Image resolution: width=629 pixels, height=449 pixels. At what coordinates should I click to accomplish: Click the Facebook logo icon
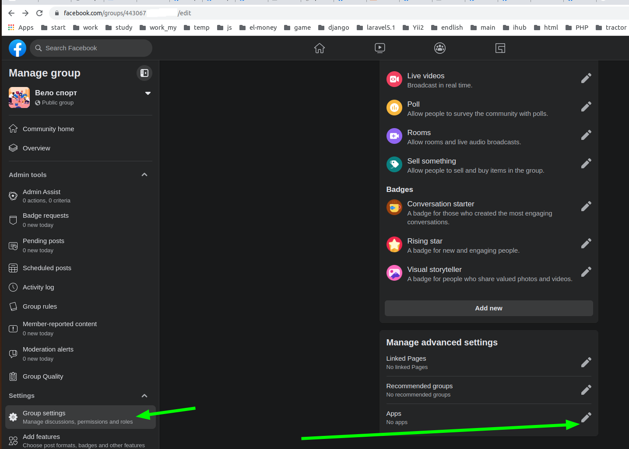18,48
